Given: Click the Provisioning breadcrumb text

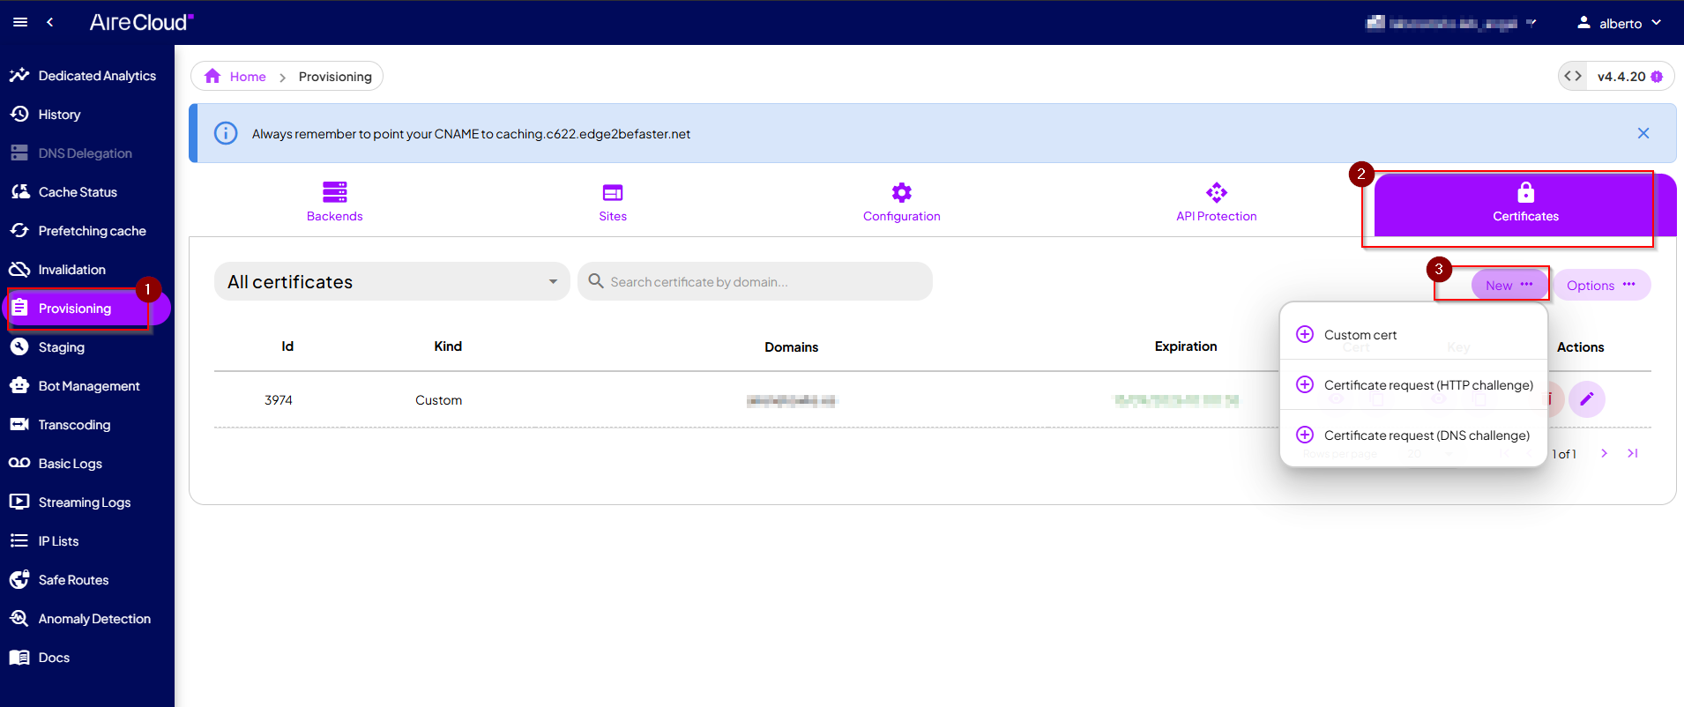Looking at the screenshot, I should (x=335, y=77).
